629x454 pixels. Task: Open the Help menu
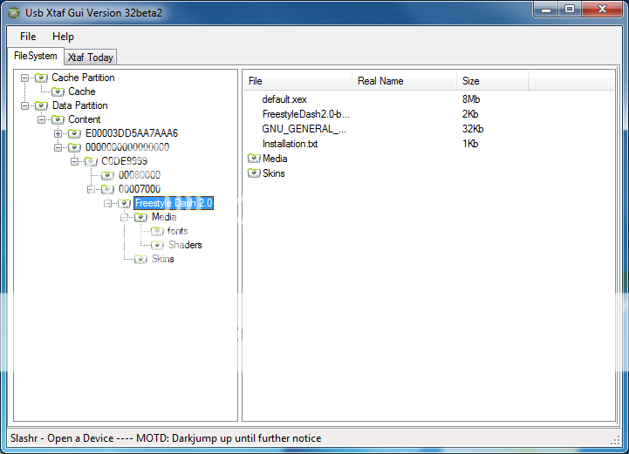pos(63,37)
